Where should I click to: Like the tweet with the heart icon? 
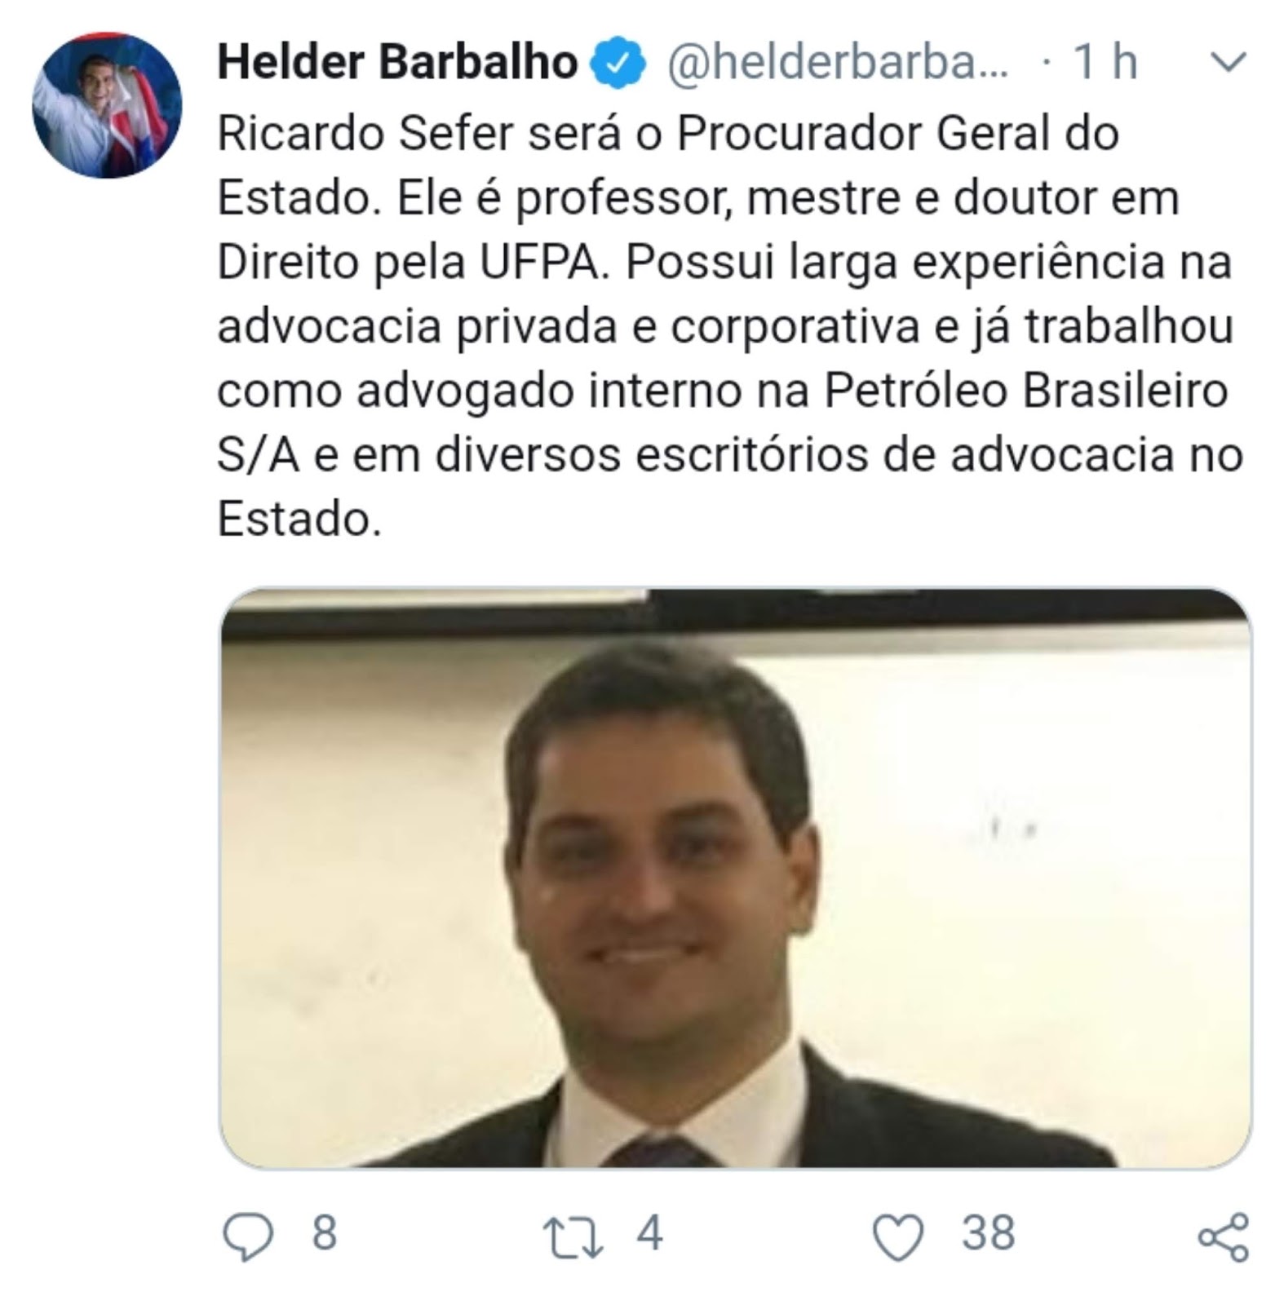pos(898,1236)
